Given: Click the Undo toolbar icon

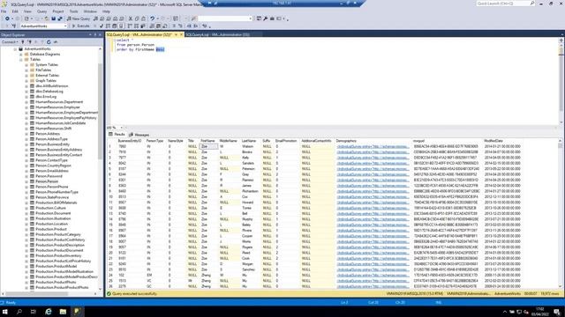Looking at the screenshot, I should point(153,18).
